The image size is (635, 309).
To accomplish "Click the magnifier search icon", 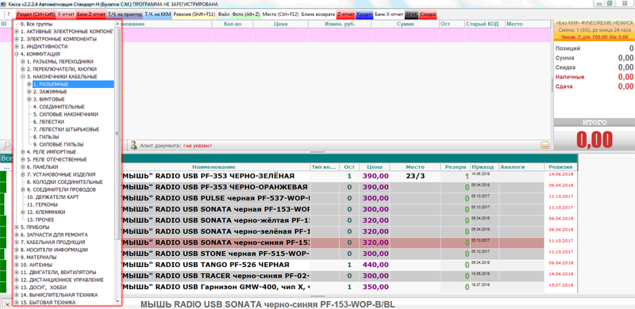I will (x=7, y=145).
